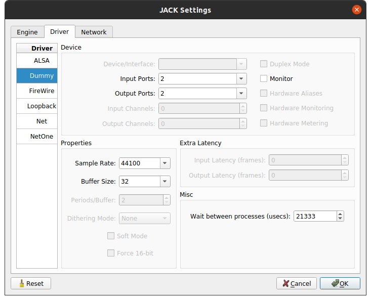Decrease Wait between processes with down arrow
This screenshot has width=371, height=300.
click(x=340, y=219)
